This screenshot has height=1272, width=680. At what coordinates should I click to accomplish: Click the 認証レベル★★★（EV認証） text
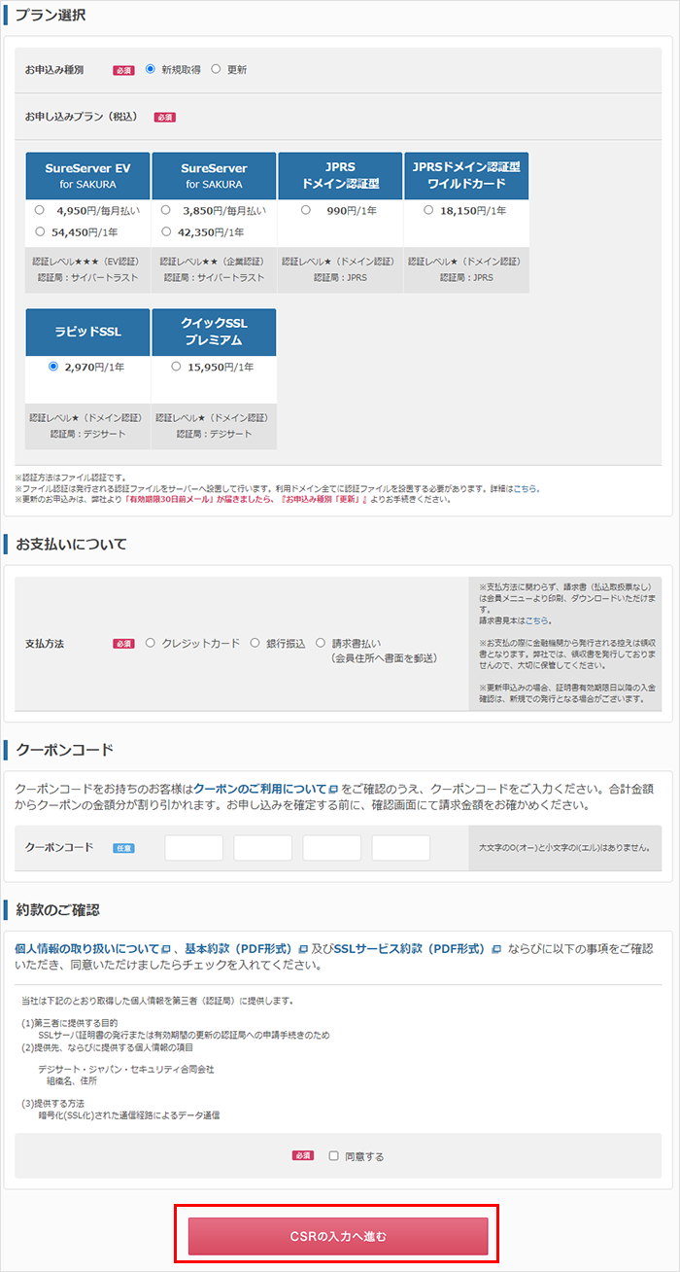(87, 262)
